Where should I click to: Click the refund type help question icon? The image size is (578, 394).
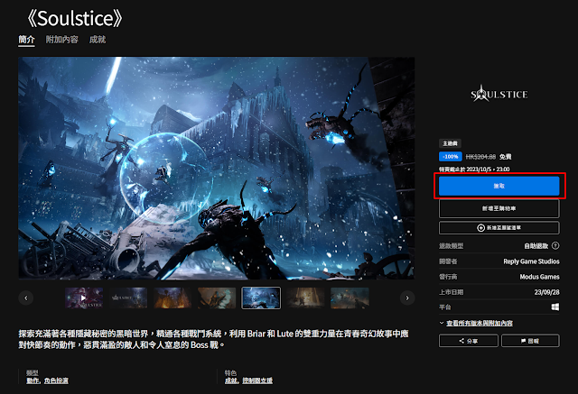click(555, 246)
